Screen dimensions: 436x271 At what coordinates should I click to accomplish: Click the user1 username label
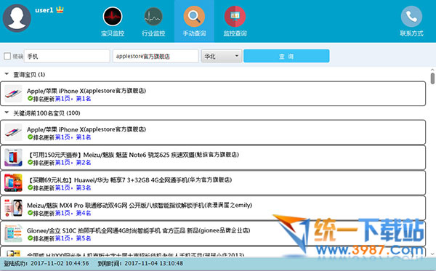click(44, 10)
